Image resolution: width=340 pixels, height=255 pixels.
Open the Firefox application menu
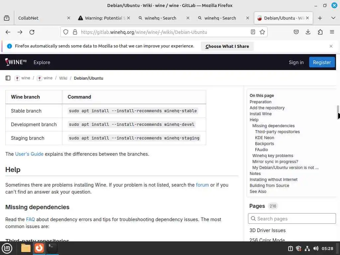332,32
